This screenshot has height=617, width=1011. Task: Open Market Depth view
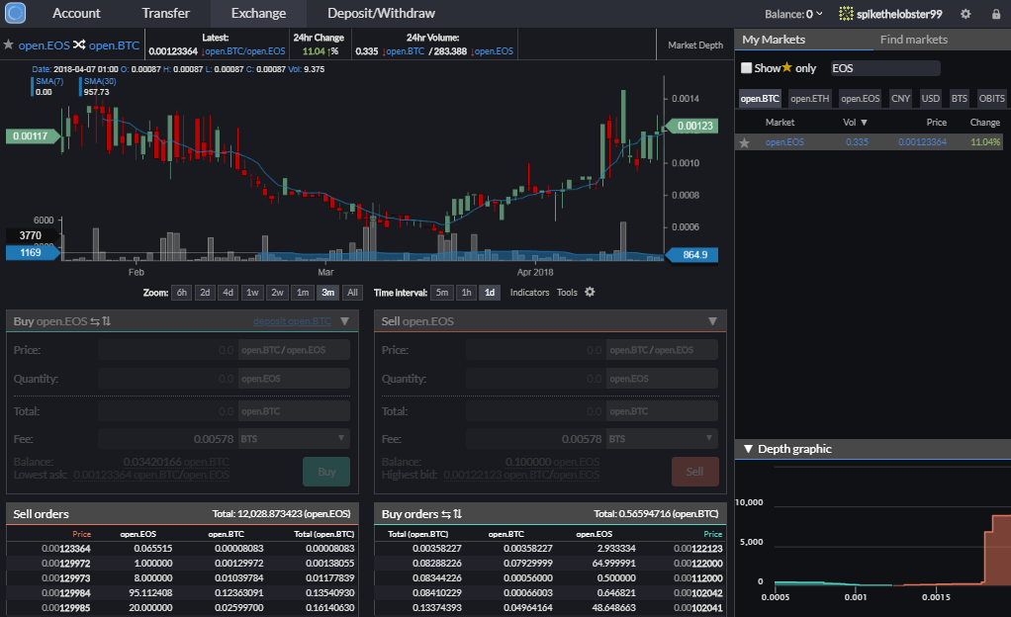[695, 45]
